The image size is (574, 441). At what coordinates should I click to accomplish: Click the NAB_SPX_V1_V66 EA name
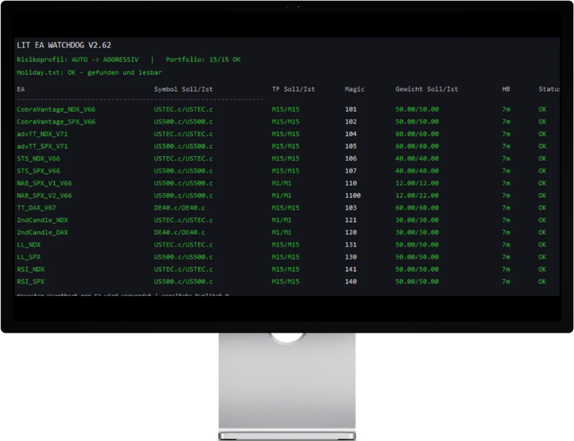tap(45, 183)
